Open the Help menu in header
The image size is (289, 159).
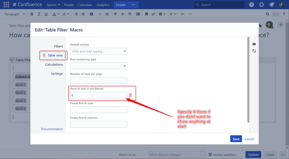tap(252, 5)
